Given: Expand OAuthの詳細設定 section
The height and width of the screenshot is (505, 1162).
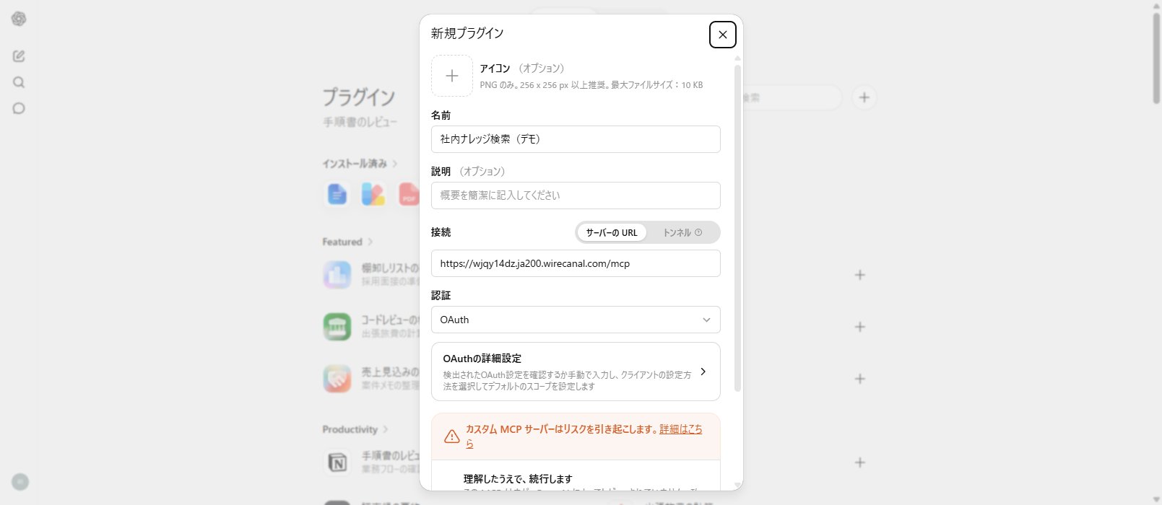Looking at the screenshot, I should (x=576, y=372).
